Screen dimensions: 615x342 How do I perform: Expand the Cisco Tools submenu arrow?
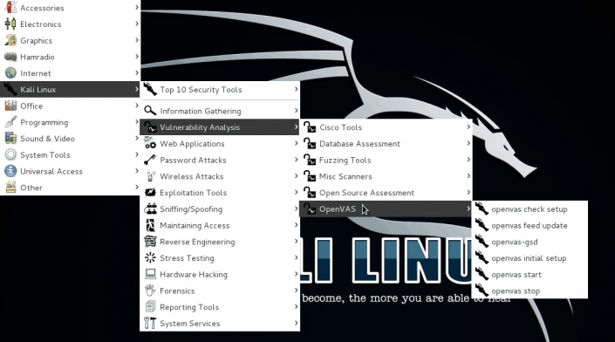tap(468, 127)
